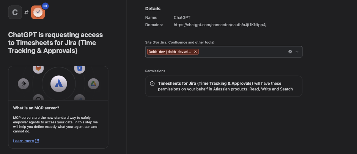The width and height of the screenshot is (357, 154).
Task: Clear all selected sites in Site field
Action: tap(290, 52)
